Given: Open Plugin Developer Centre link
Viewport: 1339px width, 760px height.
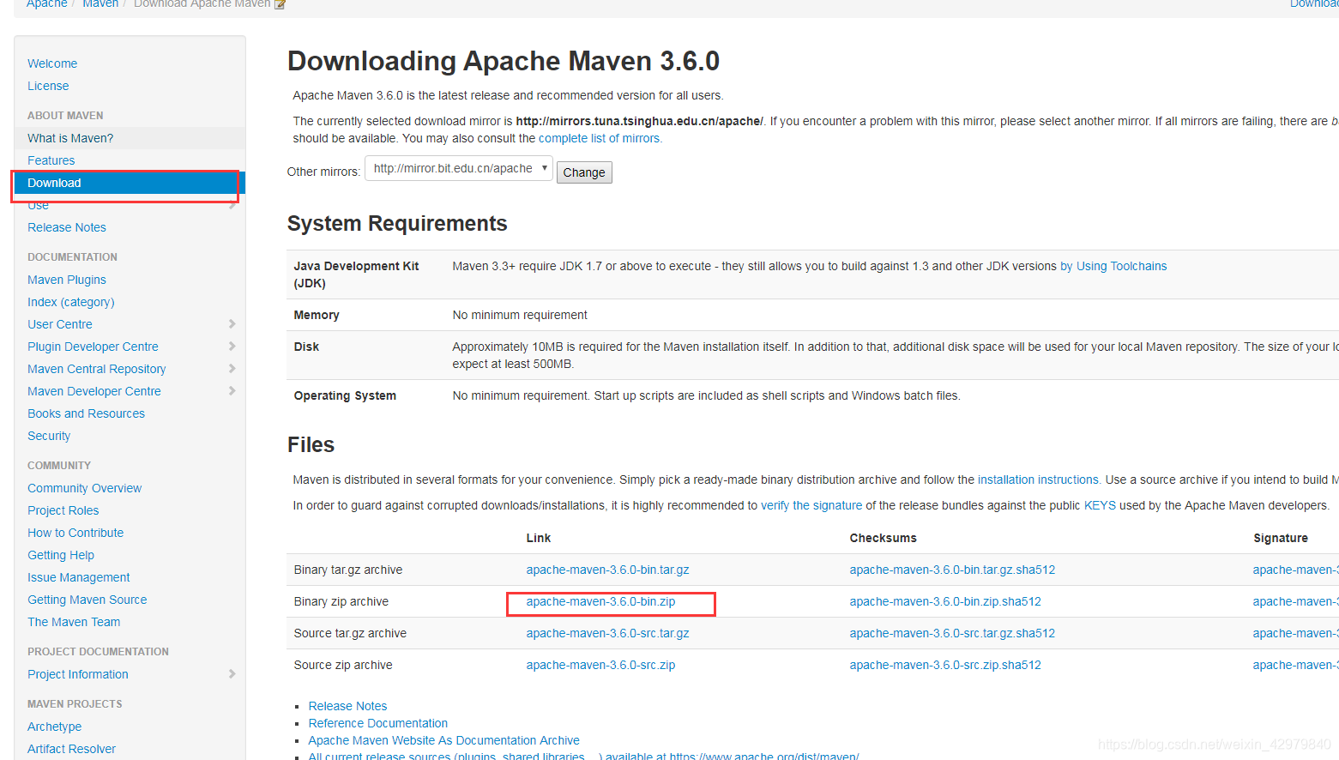Looking at the screenshot, I should [x=93, y=347].
